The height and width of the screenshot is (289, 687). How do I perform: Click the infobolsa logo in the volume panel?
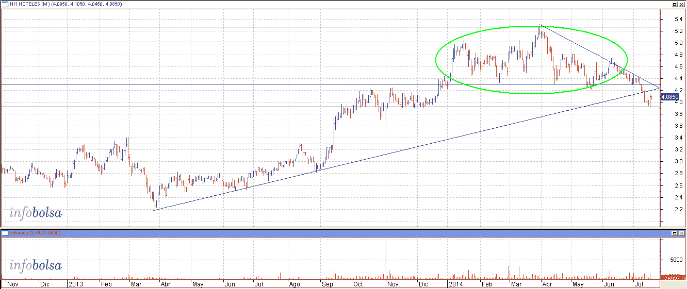pyautogui.click(x=36, y=266)
